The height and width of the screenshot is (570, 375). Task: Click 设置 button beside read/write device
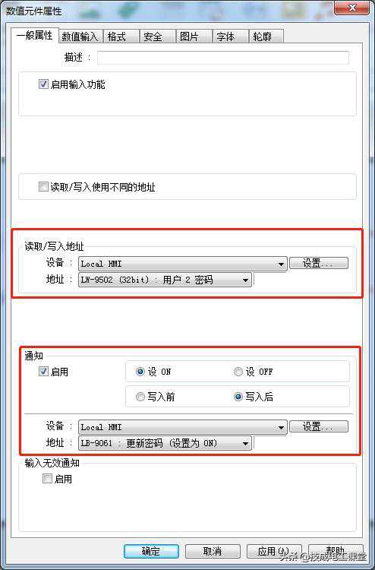point(318,263)
